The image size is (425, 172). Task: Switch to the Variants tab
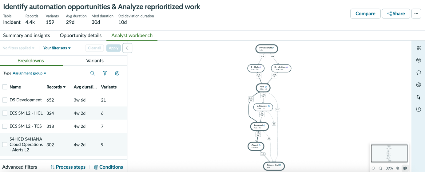[95, 61]
